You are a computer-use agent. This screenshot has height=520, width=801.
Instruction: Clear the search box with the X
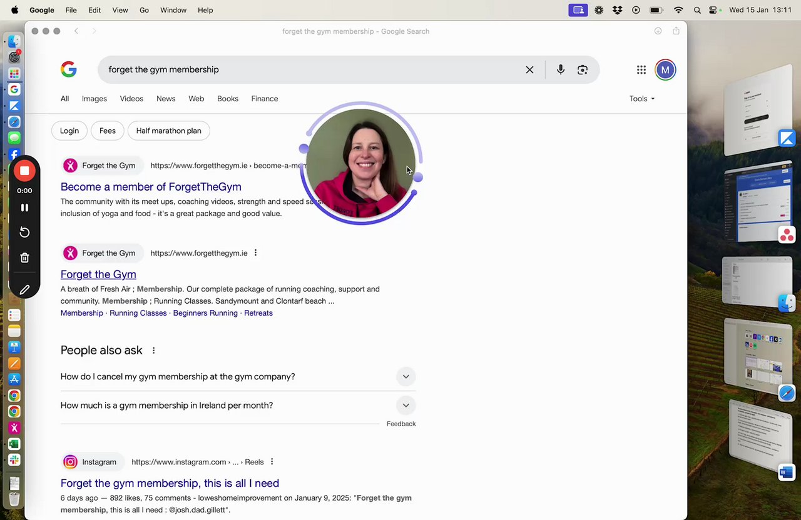(x=529, y=69)
